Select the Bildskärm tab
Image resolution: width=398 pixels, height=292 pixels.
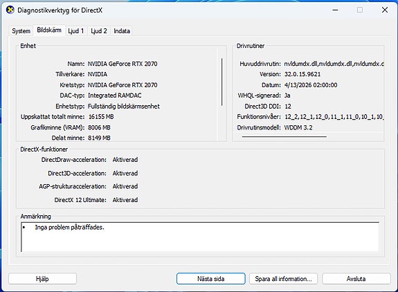click(49, 30)
